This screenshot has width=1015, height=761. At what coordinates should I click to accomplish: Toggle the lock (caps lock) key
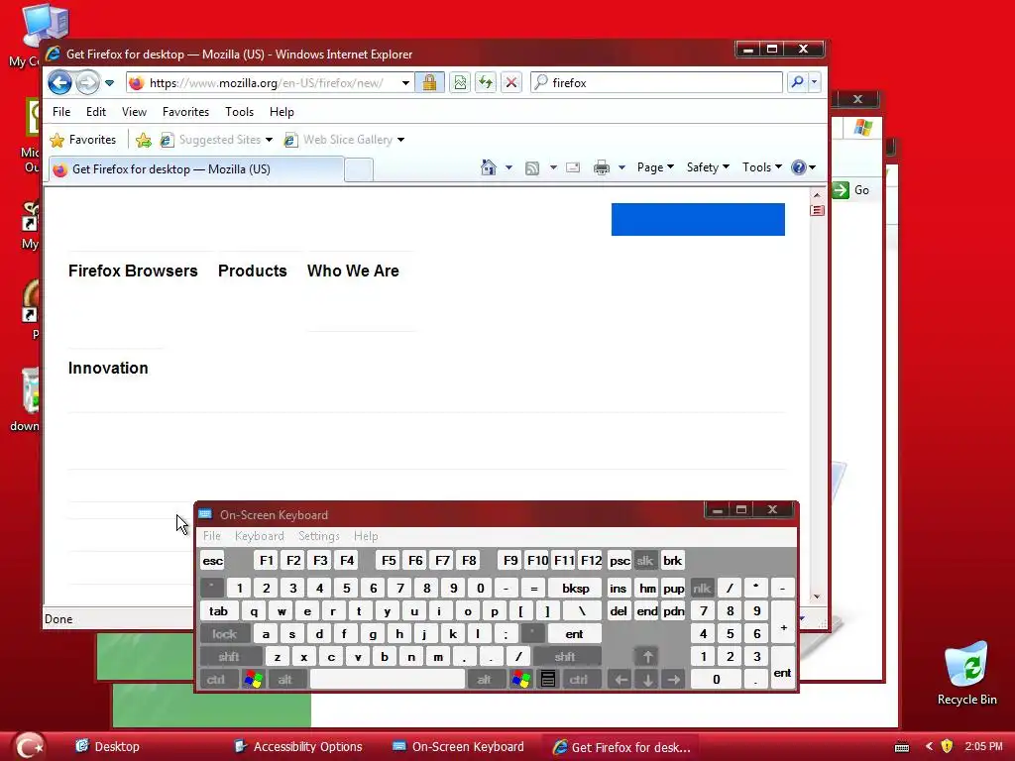tap(225, 634)
